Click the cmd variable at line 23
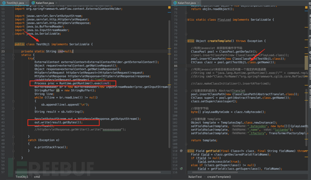The image size is (311, 180). [x=60, y=51]
